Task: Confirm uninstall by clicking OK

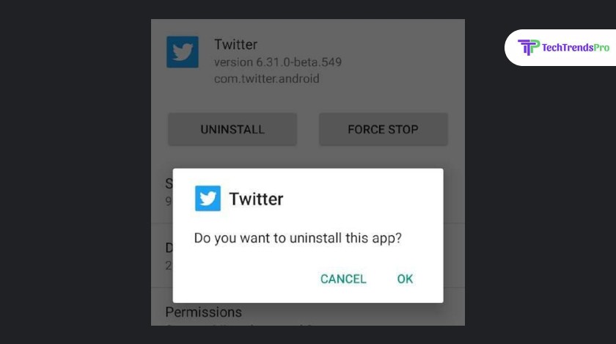Action: pos(405,279)
